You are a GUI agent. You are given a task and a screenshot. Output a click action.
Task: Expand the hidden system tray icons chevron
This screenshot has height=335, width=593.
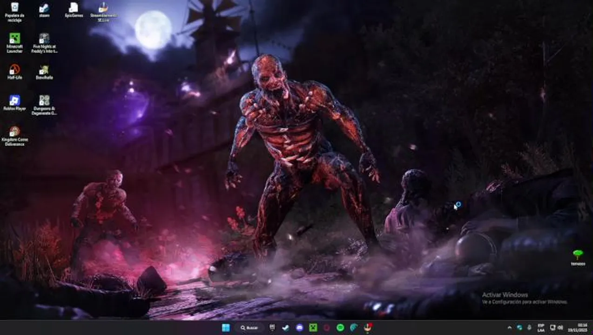pyautogui.click(x=509, y=328)
